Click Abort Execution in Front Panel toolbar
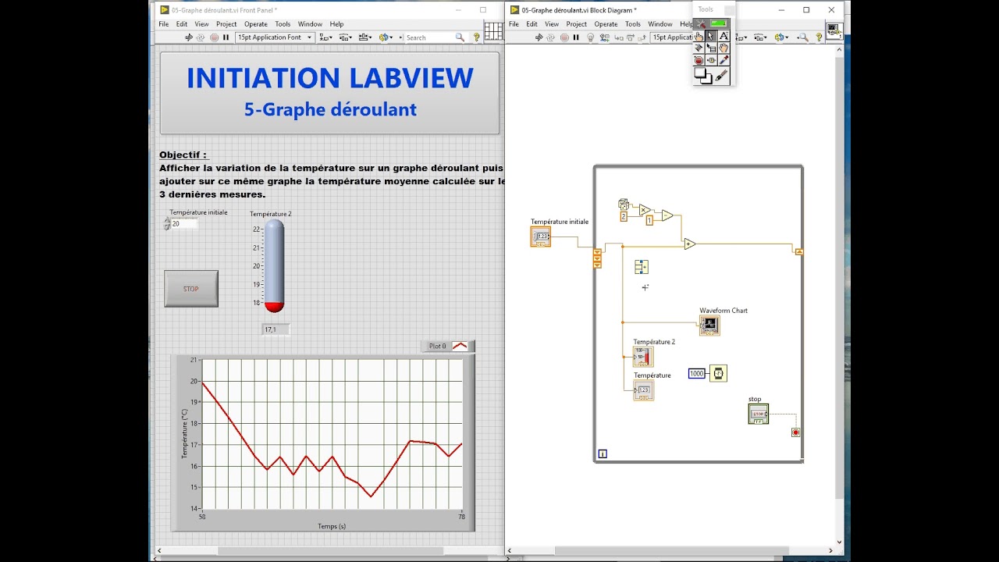Image resolution: width=999 pixels, height=562 pixels. 214,37
